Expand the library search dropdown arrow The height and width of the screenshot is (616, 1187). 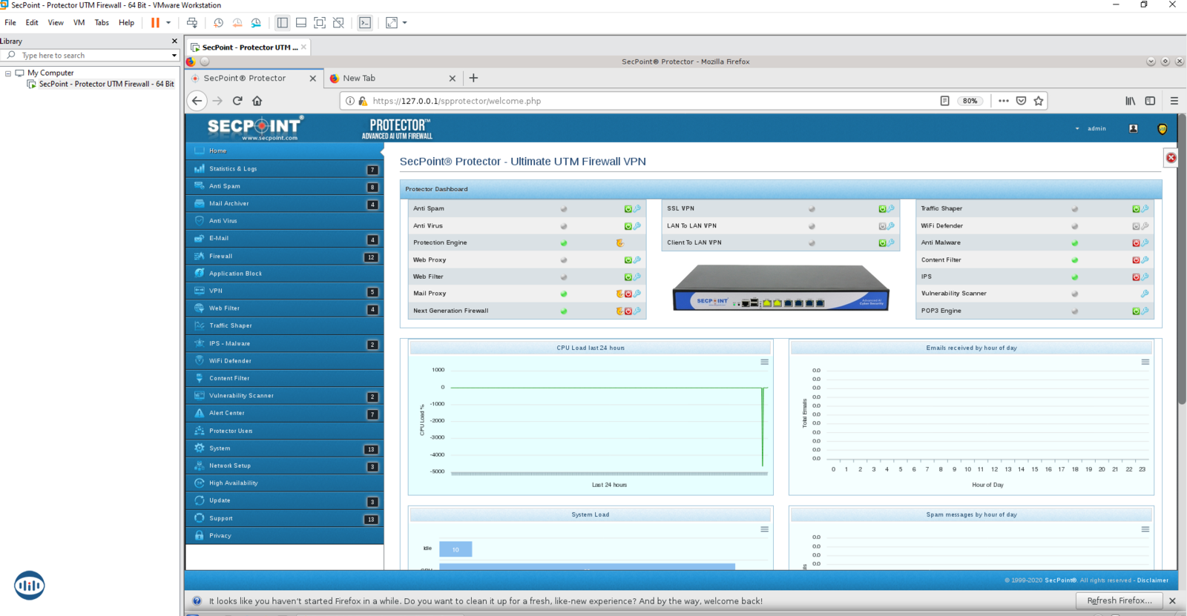[174, 56]
